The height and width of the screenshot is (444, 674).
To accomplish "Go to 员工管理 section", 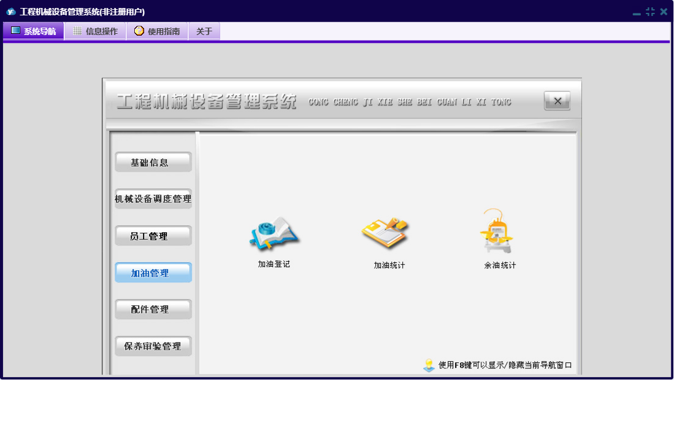I will (x=153, y=236).
